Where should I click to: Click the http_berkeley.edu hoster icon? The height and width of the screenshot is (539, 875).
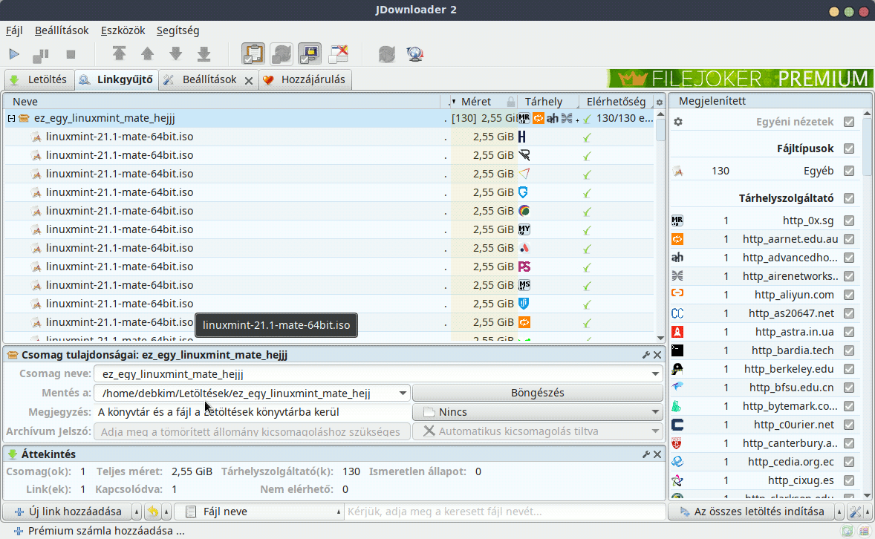tap(677, 369)
